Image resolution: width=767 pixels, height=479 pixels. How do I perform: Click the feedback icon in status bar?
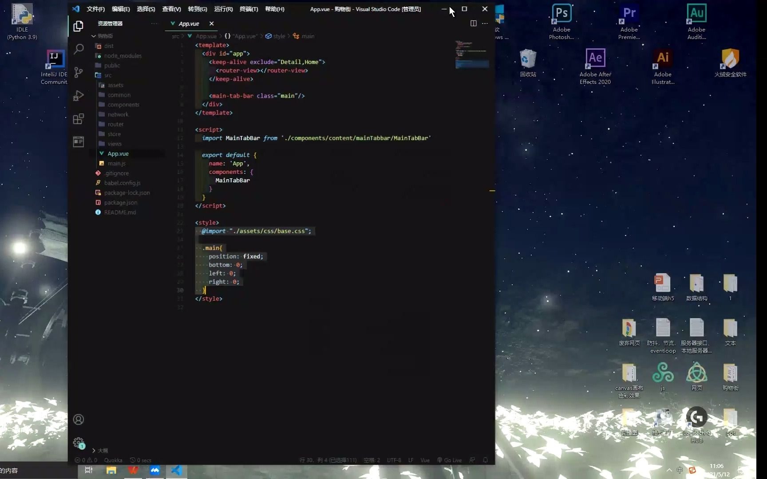pos(472,460)
